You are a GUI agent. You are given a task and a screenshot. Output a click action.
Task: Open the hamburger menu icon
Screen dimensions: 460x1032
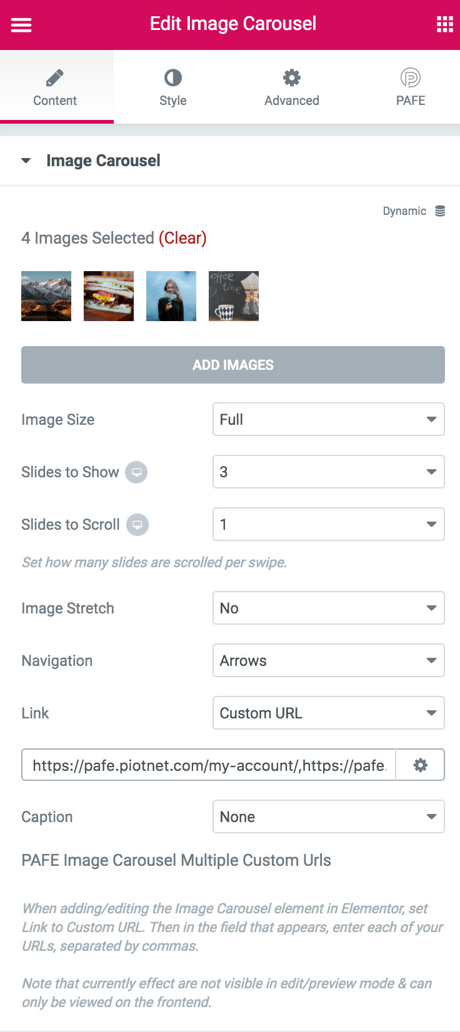click(21, 25)
